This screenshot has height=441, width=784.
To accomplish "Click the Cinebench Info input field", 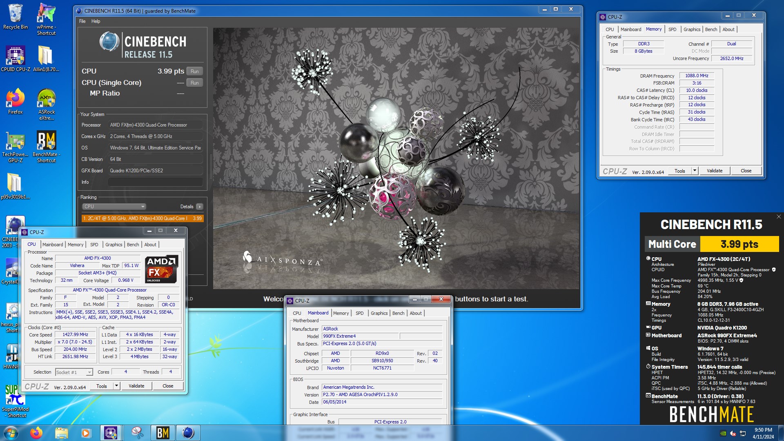I will (x=156, y=182).
